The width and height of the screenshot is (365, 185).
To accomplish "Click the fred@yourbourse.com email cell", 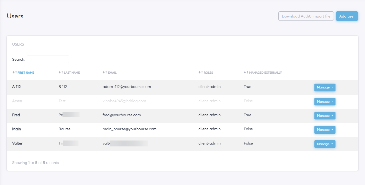I will click(121, 115).
